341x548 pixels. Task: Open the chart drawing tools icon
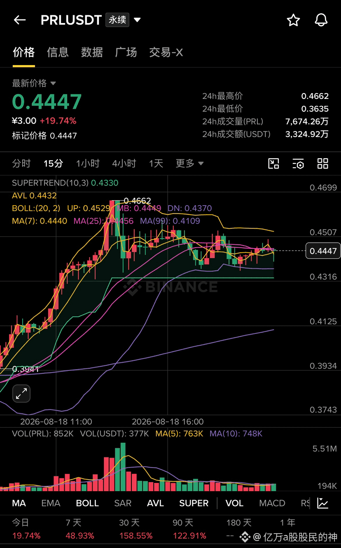273,164
